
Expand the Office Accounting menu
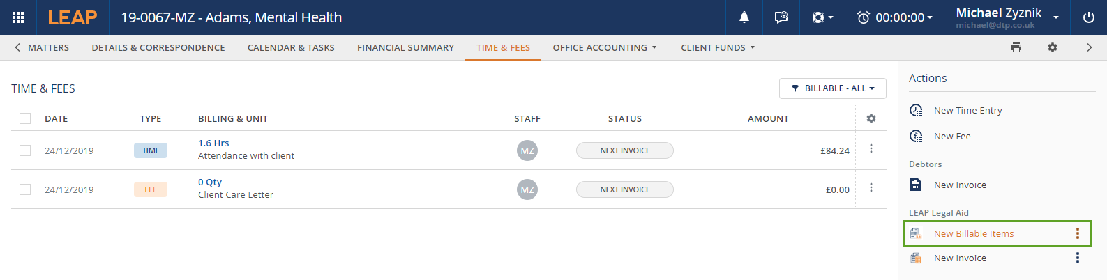(x=604, y=47)
